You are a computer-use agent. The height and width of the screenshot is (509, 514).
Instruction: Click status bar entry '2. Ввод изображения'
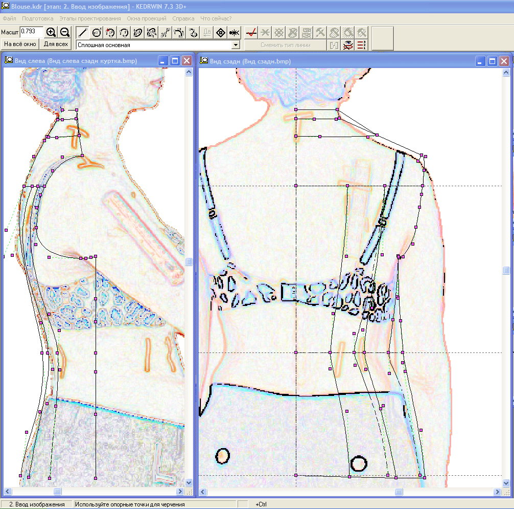pos(37,504)
